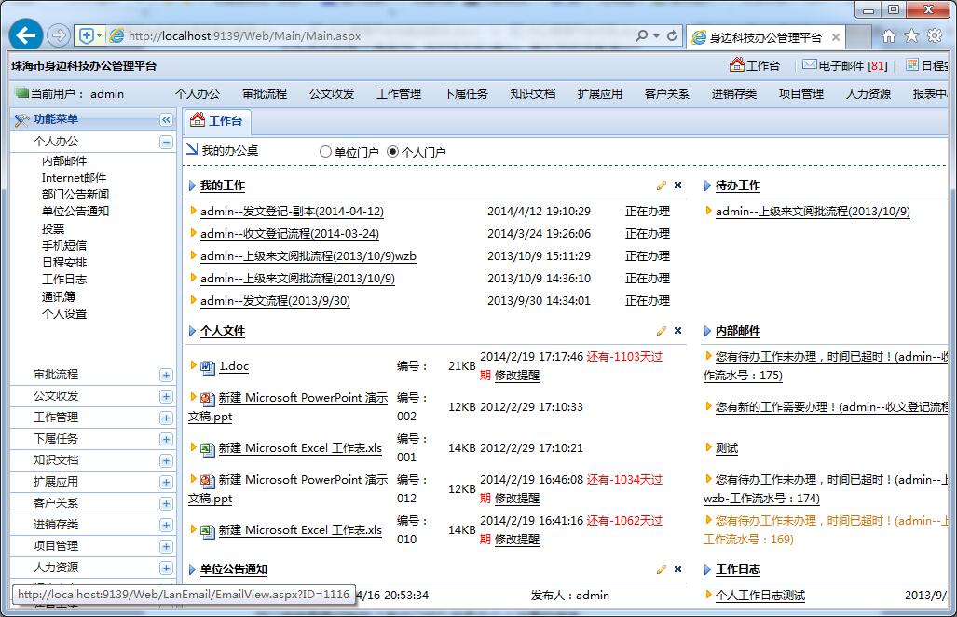Click 修改提醒 in the 1.doc row
Viewport: 957px width, 617px height.
point(517,376)
